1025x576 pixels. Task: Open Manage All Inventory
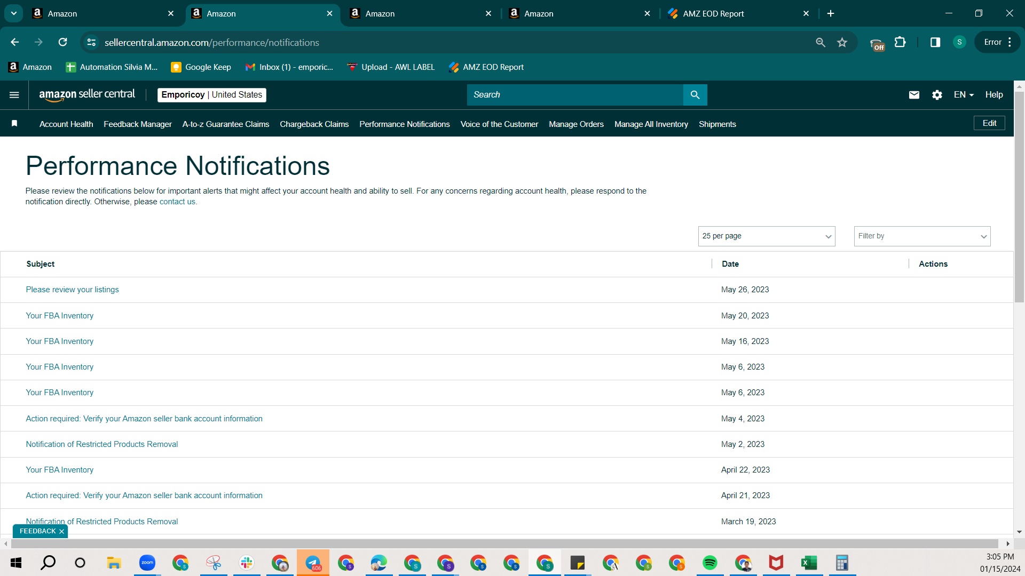[x=651, y=124]
